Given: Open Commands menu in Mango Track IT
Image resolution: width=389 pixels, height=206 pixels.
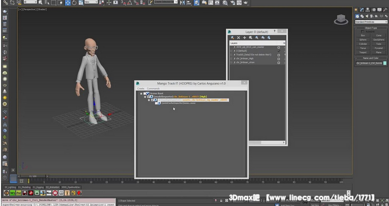Looking at the screenshot, I should [153, 89].
